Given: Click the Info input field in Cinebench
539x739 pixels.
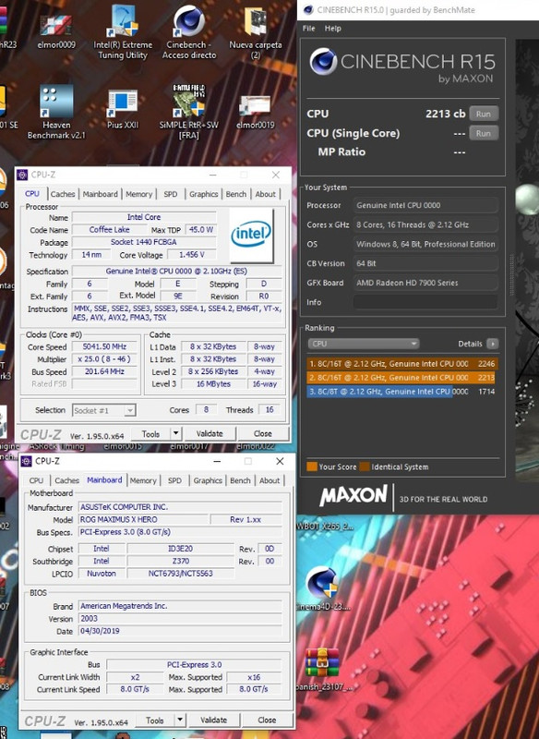Looking at the screenshot, I should point(425,302).
